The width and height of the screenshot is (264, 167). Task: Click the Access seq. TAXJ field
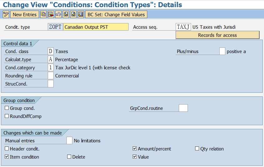pyautogui.click(x=183, y=27)
